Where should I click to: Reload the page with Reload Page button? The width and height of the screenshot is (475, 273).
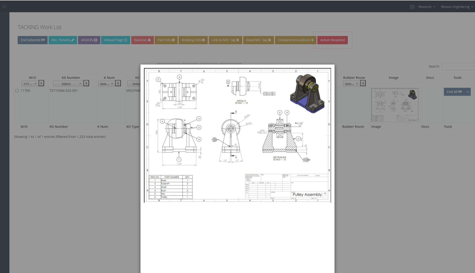(x=115, y=40)
